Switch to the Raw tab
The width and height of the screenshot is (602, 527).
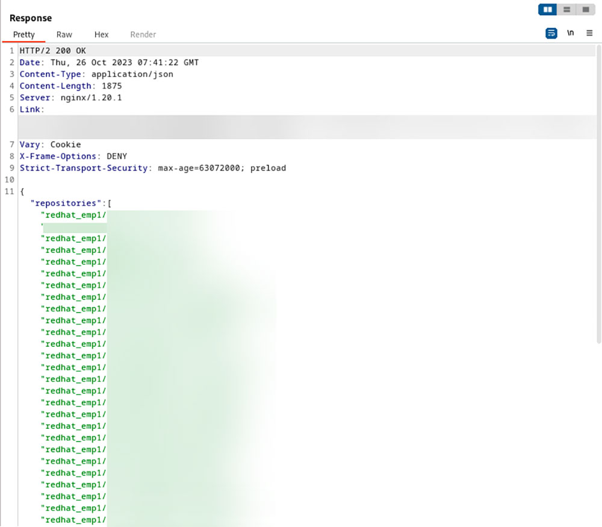pyautogui.click(x=64, y=34)
